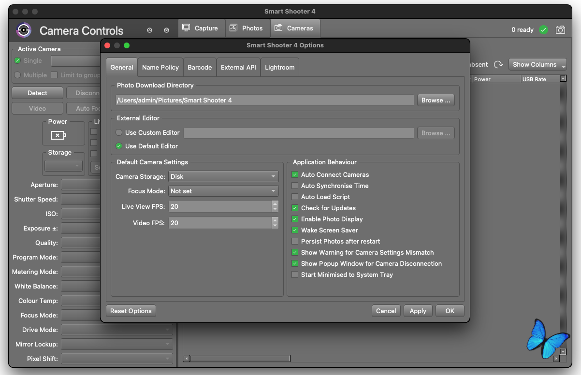The height and width of the screenshot is (375, 581).
Task: Decrease Video FPS with down arrow
Action: pyautogui.click(x=275, y=226)
